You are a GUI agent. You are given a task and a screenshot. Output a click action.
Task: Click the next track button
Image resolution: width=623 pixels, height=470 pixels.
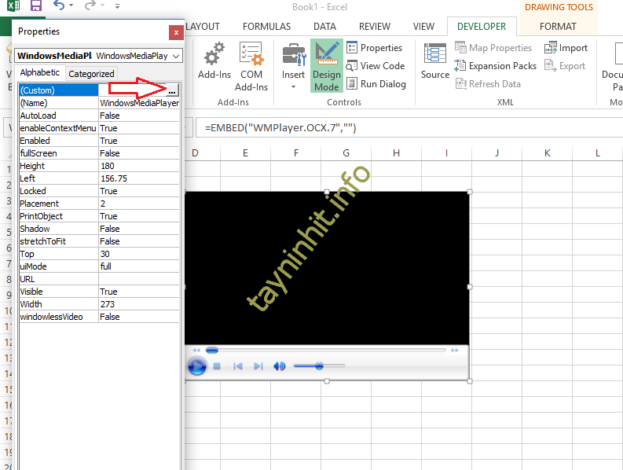[x=258, y=366]
